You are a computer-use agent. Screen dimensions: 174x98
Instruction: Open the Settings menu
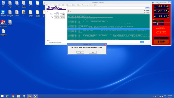(69, 5)
